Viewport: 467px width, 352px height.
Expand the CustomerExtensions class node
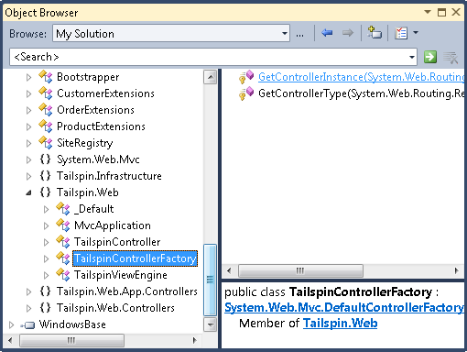pos(28,93)
